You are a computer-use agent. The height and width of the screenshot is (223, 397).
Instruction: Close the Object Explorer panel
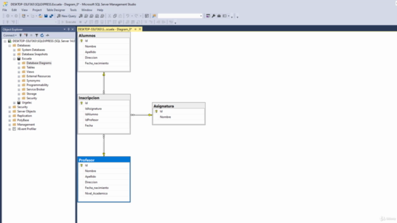(x=73, y=29)
